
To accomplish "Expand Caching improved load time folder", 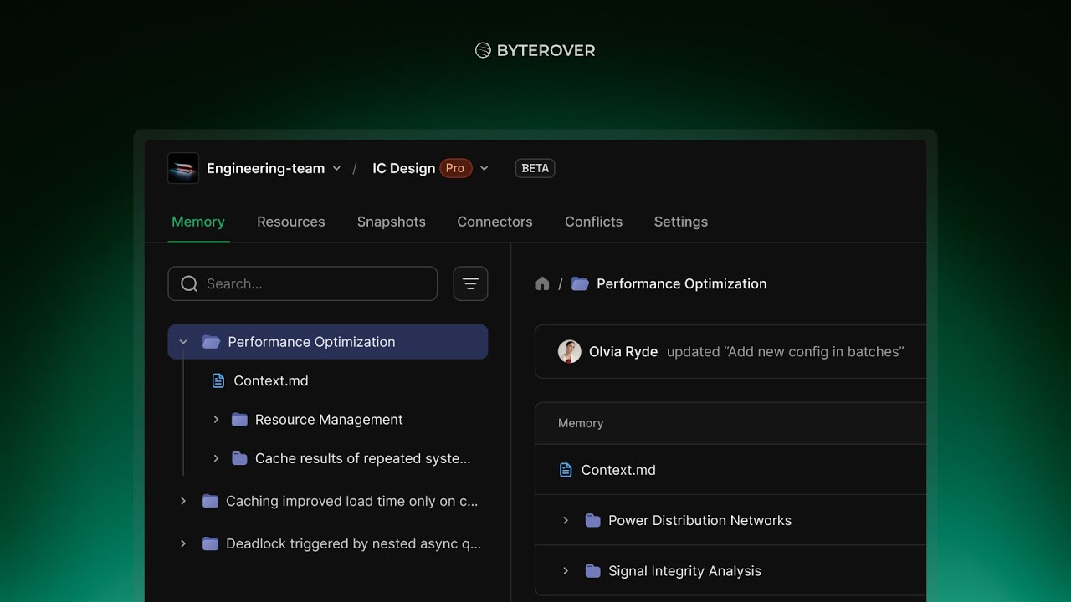I will point(183,501).
